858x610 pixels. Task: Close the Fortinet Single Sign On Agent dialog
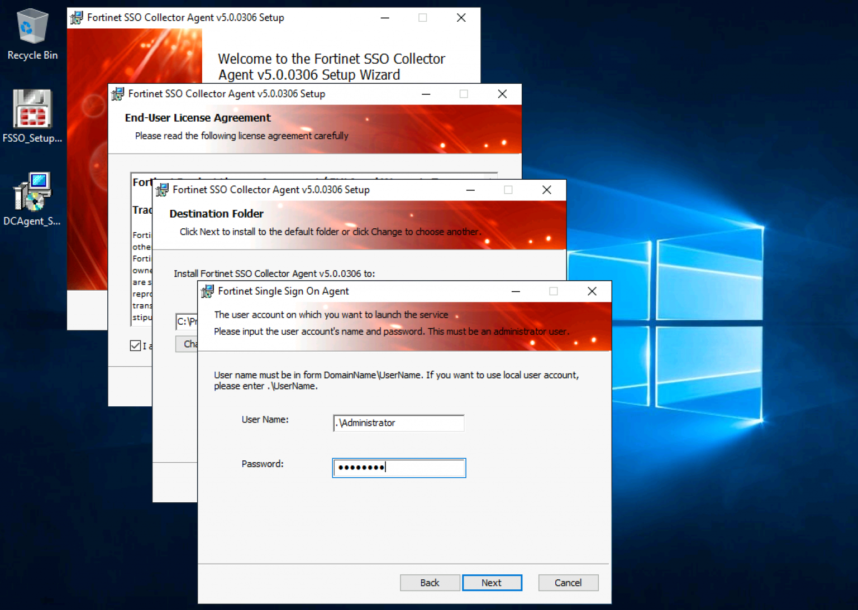point(592,291)
